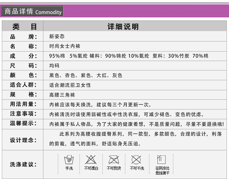Click the do-not-dry-clean circle icon
229x179 pixels.
coord(136,159)
